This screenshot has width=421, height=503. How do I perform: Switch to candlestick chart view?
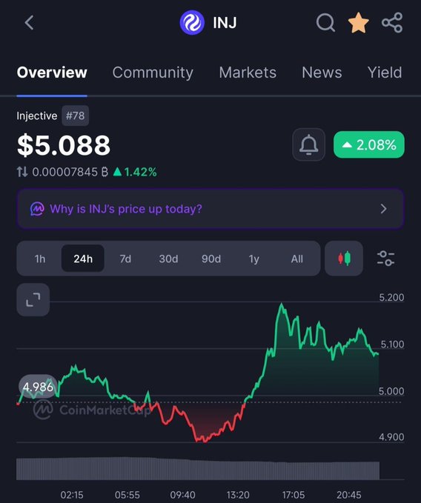(344, 259)
